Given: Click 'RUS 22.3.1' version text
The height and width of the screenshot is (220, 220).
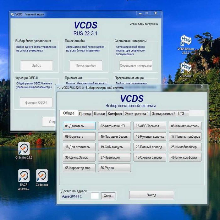Looking at the screenshot, I should pos(85,33).
